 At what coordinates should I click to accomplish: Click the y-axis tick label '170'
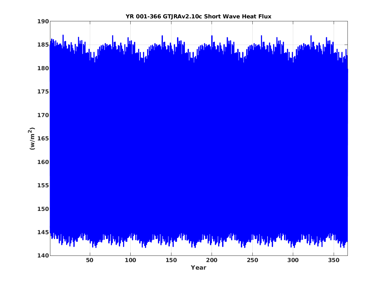click(43, 115)
